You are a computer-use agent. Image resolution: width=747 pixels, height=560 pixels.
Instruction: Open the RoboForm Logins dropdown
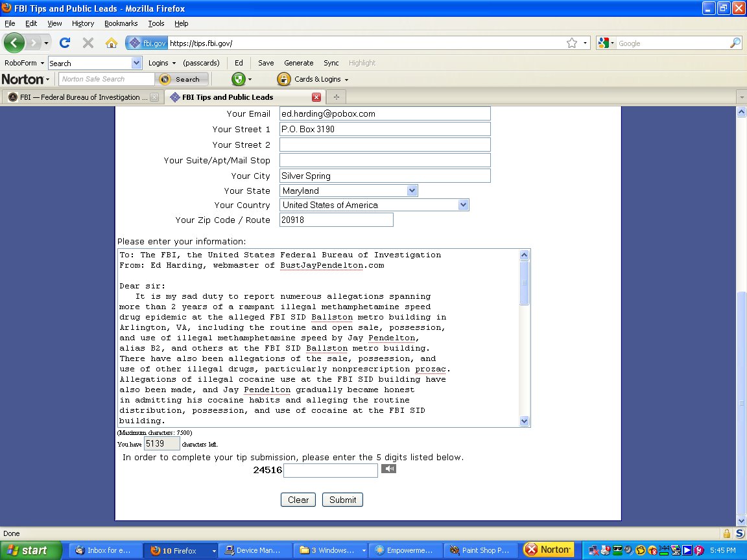pyautogui.click(x=162, y=63)
